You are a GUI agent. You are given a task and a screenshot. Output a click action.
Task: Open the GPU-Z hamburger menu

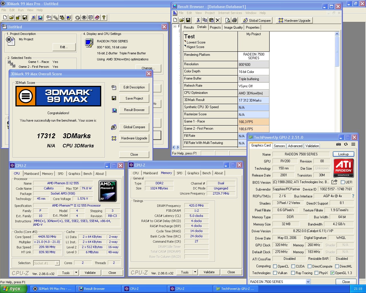(x=353, y=144)
